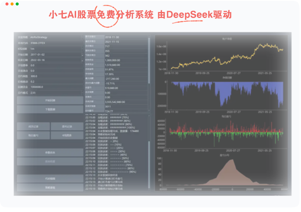Click the green maximize window dot
301x212 pixels.
(17, 4)
